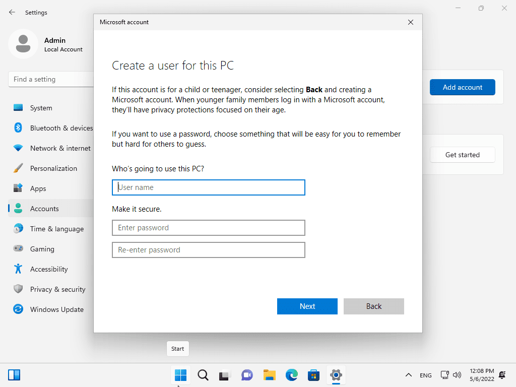516x387 pixels.
Task: Click the Add account button
Action: point(462,87)
